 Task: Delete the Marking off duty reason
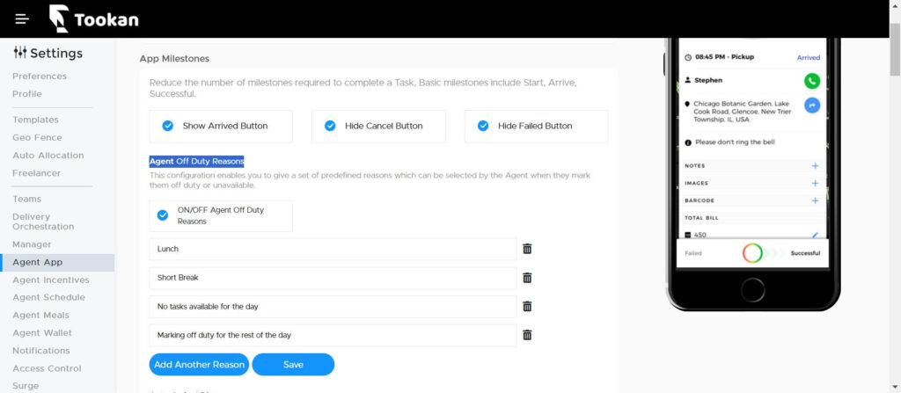tap(527, 334)
